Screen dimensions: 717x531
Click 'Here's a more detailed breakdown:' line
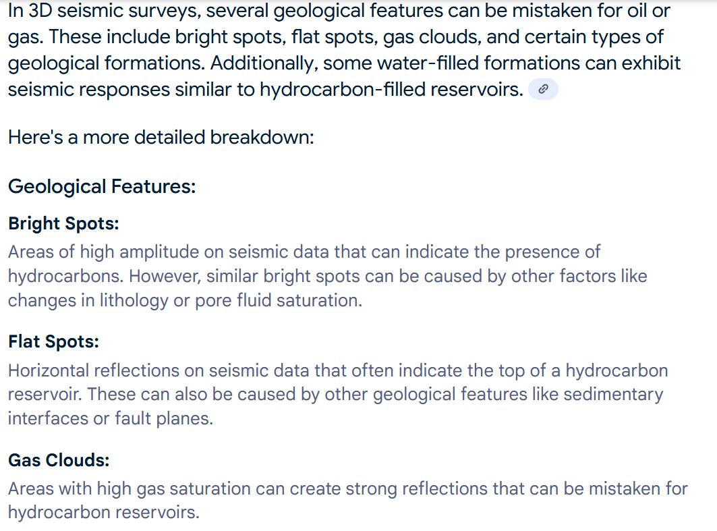161,137
